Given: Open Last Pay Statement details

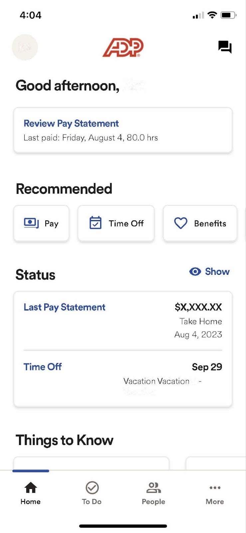Looking at the screenshot, I should (64, 307).
